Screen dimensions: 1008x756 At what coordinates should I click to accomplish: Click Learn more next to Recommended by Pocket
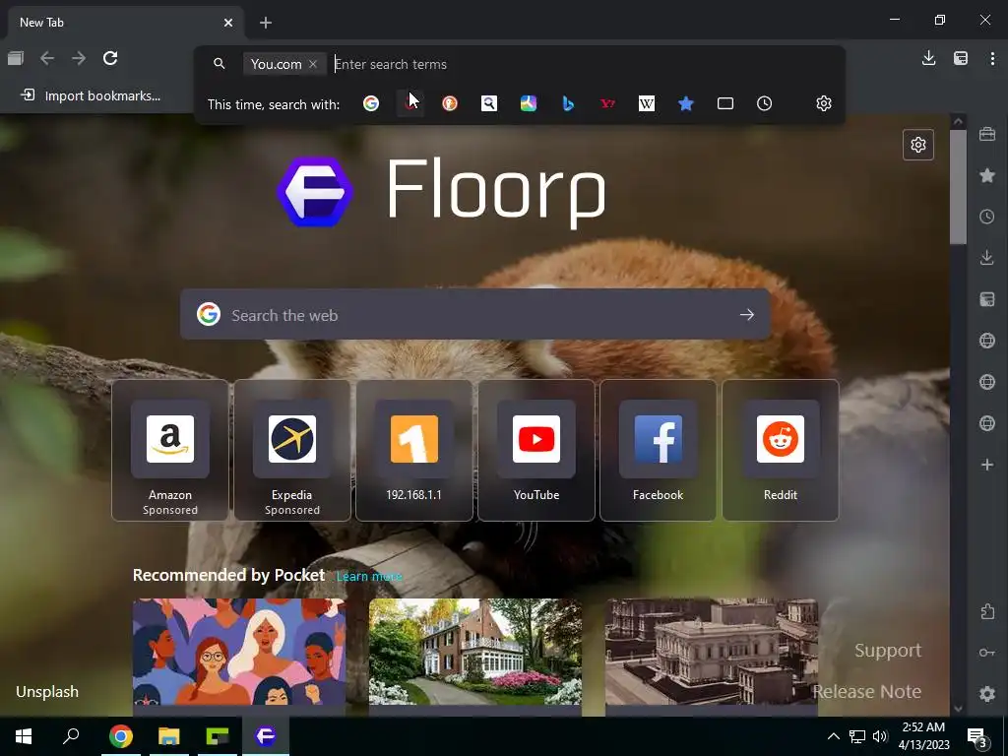click(x=370, y=577)
